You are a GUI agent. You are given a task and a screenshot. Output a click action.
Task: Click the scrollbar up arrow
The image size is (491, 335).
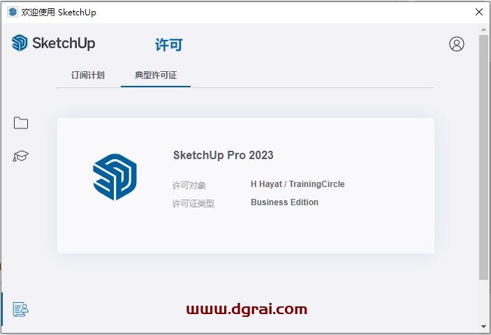(x=483, y=29)
